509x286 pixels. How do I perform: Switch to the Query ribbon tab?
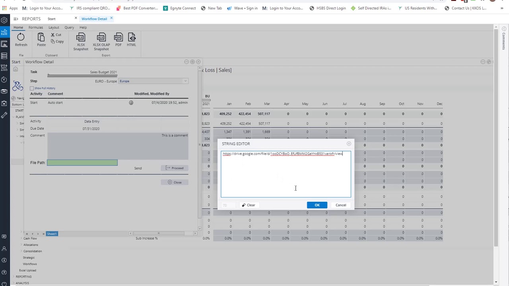69,27
